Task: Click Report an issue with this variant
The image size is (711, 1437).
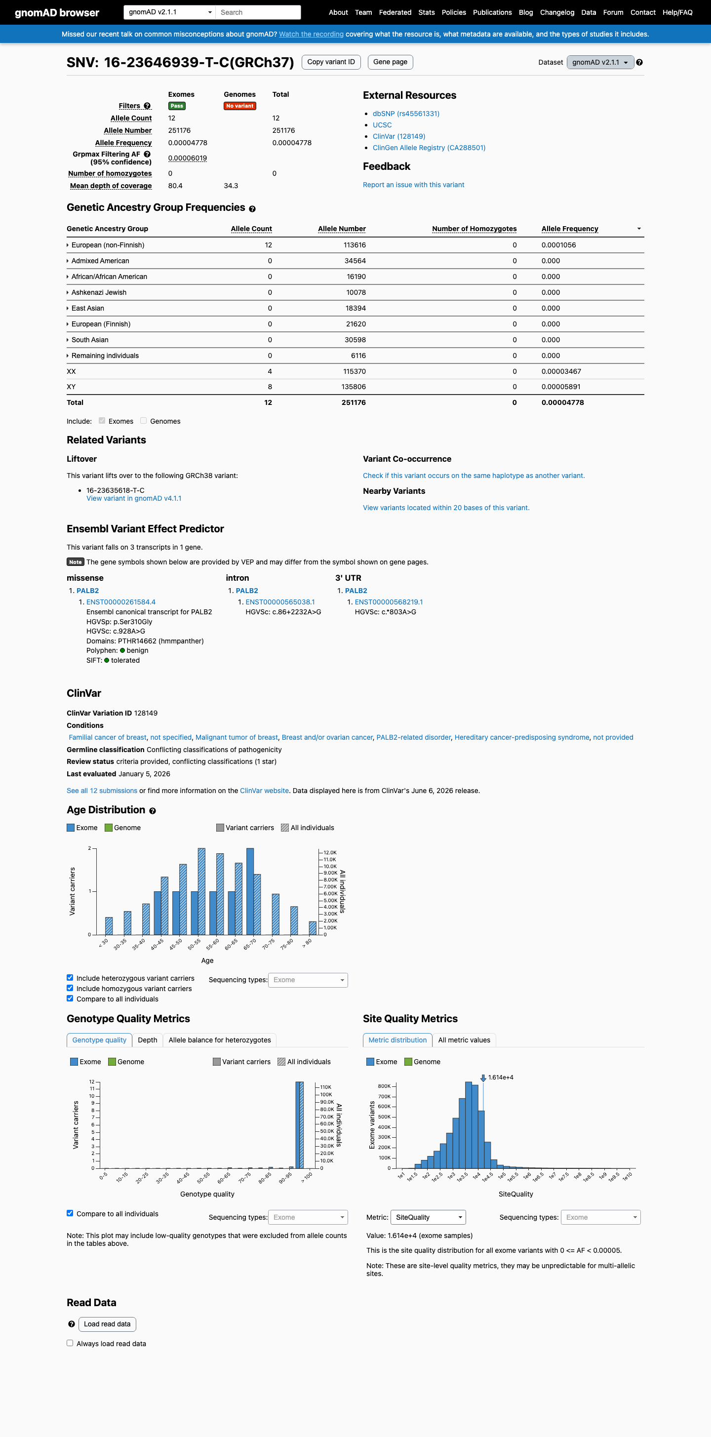Action: (x=413, y=185)
